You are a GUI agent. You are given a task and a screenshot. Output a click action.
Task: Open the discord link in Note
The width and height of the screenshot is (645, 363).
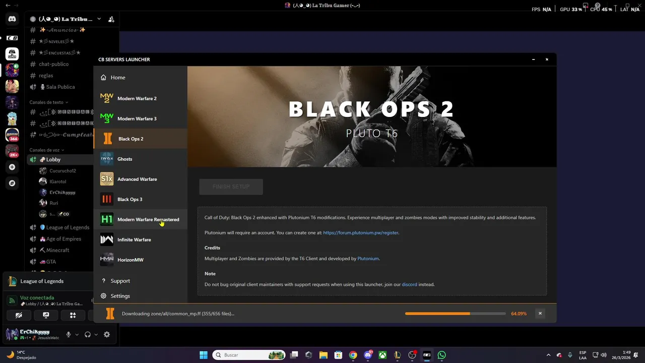coord(409,284)
